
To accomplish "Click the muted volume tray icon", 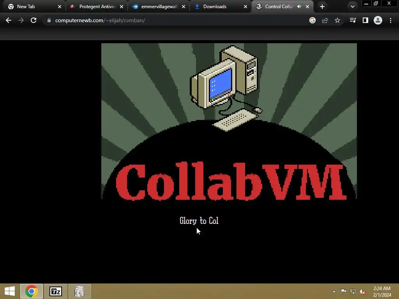I will tap(362, 292).
